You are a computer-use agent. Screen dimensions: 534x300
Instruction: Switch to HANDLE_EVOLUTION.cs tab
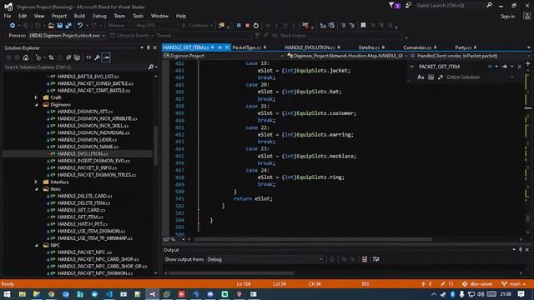310,47
